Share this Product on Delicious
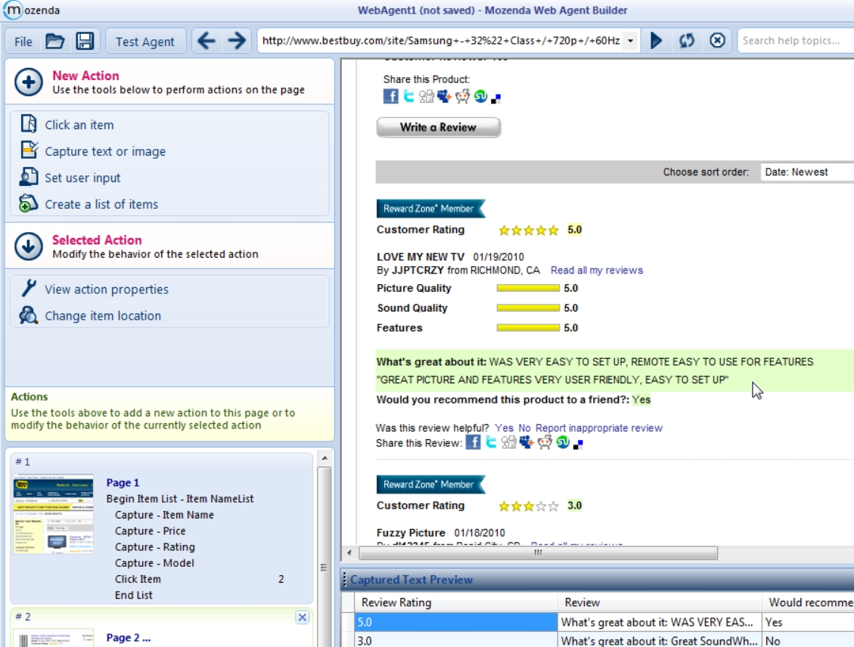This screenshot has width=854, height=647. coord(495,98)
